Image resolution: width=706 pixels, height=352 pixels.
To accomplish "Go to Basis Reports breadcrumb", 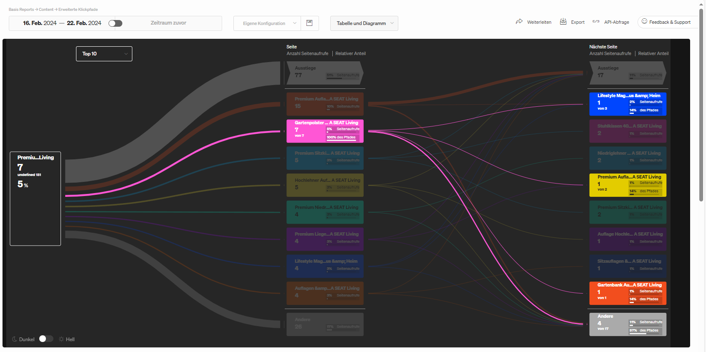I will [21, 9].
